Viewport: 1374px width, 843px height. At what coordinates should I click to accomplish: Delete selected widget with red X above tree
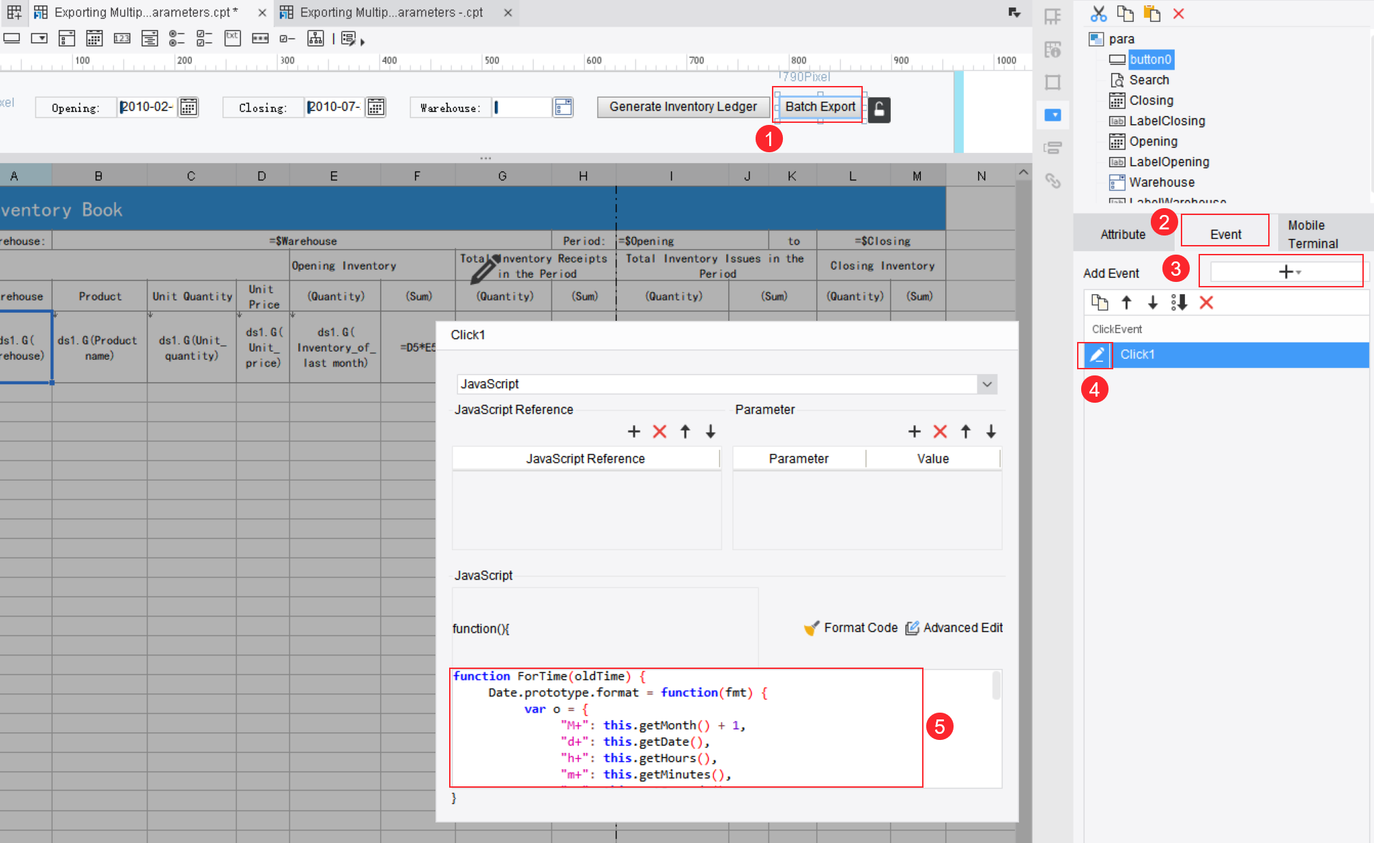[1179, 14]
